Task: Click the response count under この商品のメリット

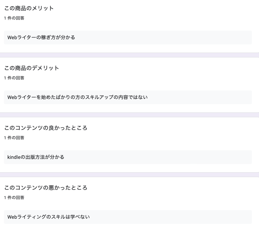Action: pyautogui.click(x=14, y=18)
